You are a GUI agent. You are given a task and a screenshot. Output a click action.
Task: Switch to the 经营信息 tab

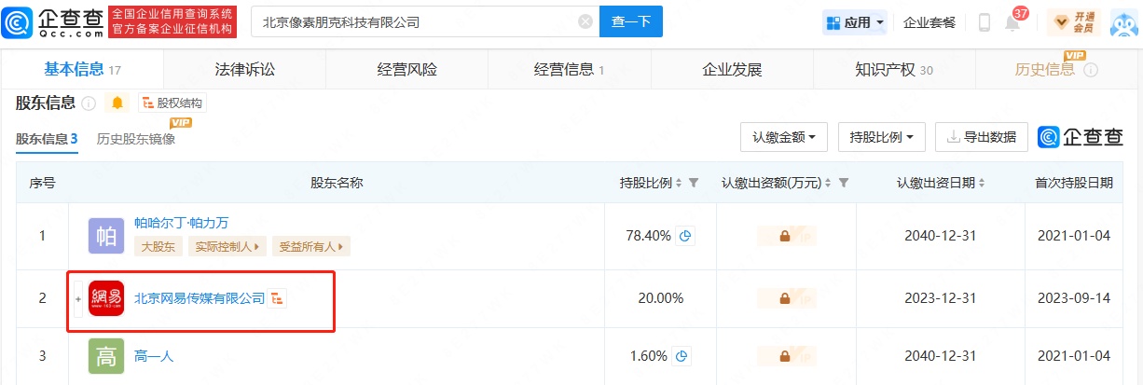point(570,70)
